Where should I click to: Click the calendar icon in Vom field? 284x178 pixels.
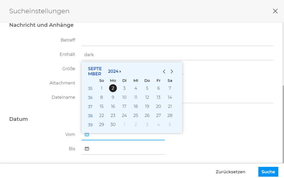pyautogui.click(x=87, y=135)
